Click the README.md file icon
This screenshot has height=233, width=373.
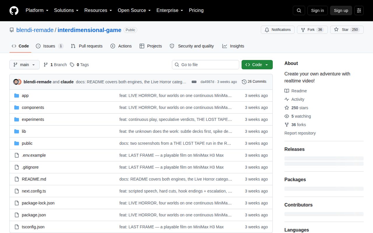tap(17, 179)
